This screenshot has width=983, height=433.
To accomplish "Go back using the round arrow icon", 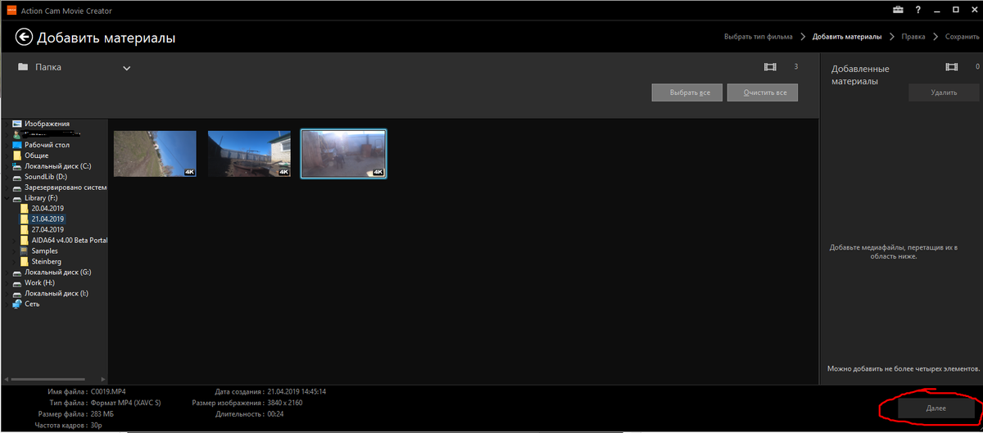I will (23, 37).
